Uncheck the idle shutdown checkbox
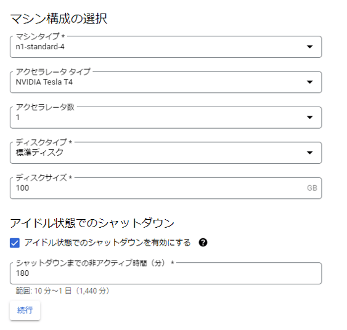 15,243
